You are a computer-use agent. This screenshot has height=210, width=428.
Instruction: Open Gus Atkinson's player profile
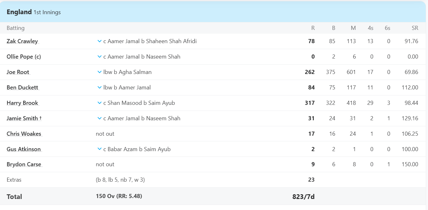coord(24,149)
